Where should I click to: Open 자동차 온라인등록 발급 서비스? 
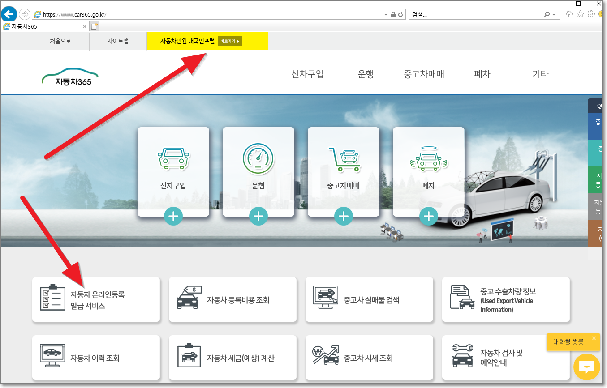click(x=96, y=299)
